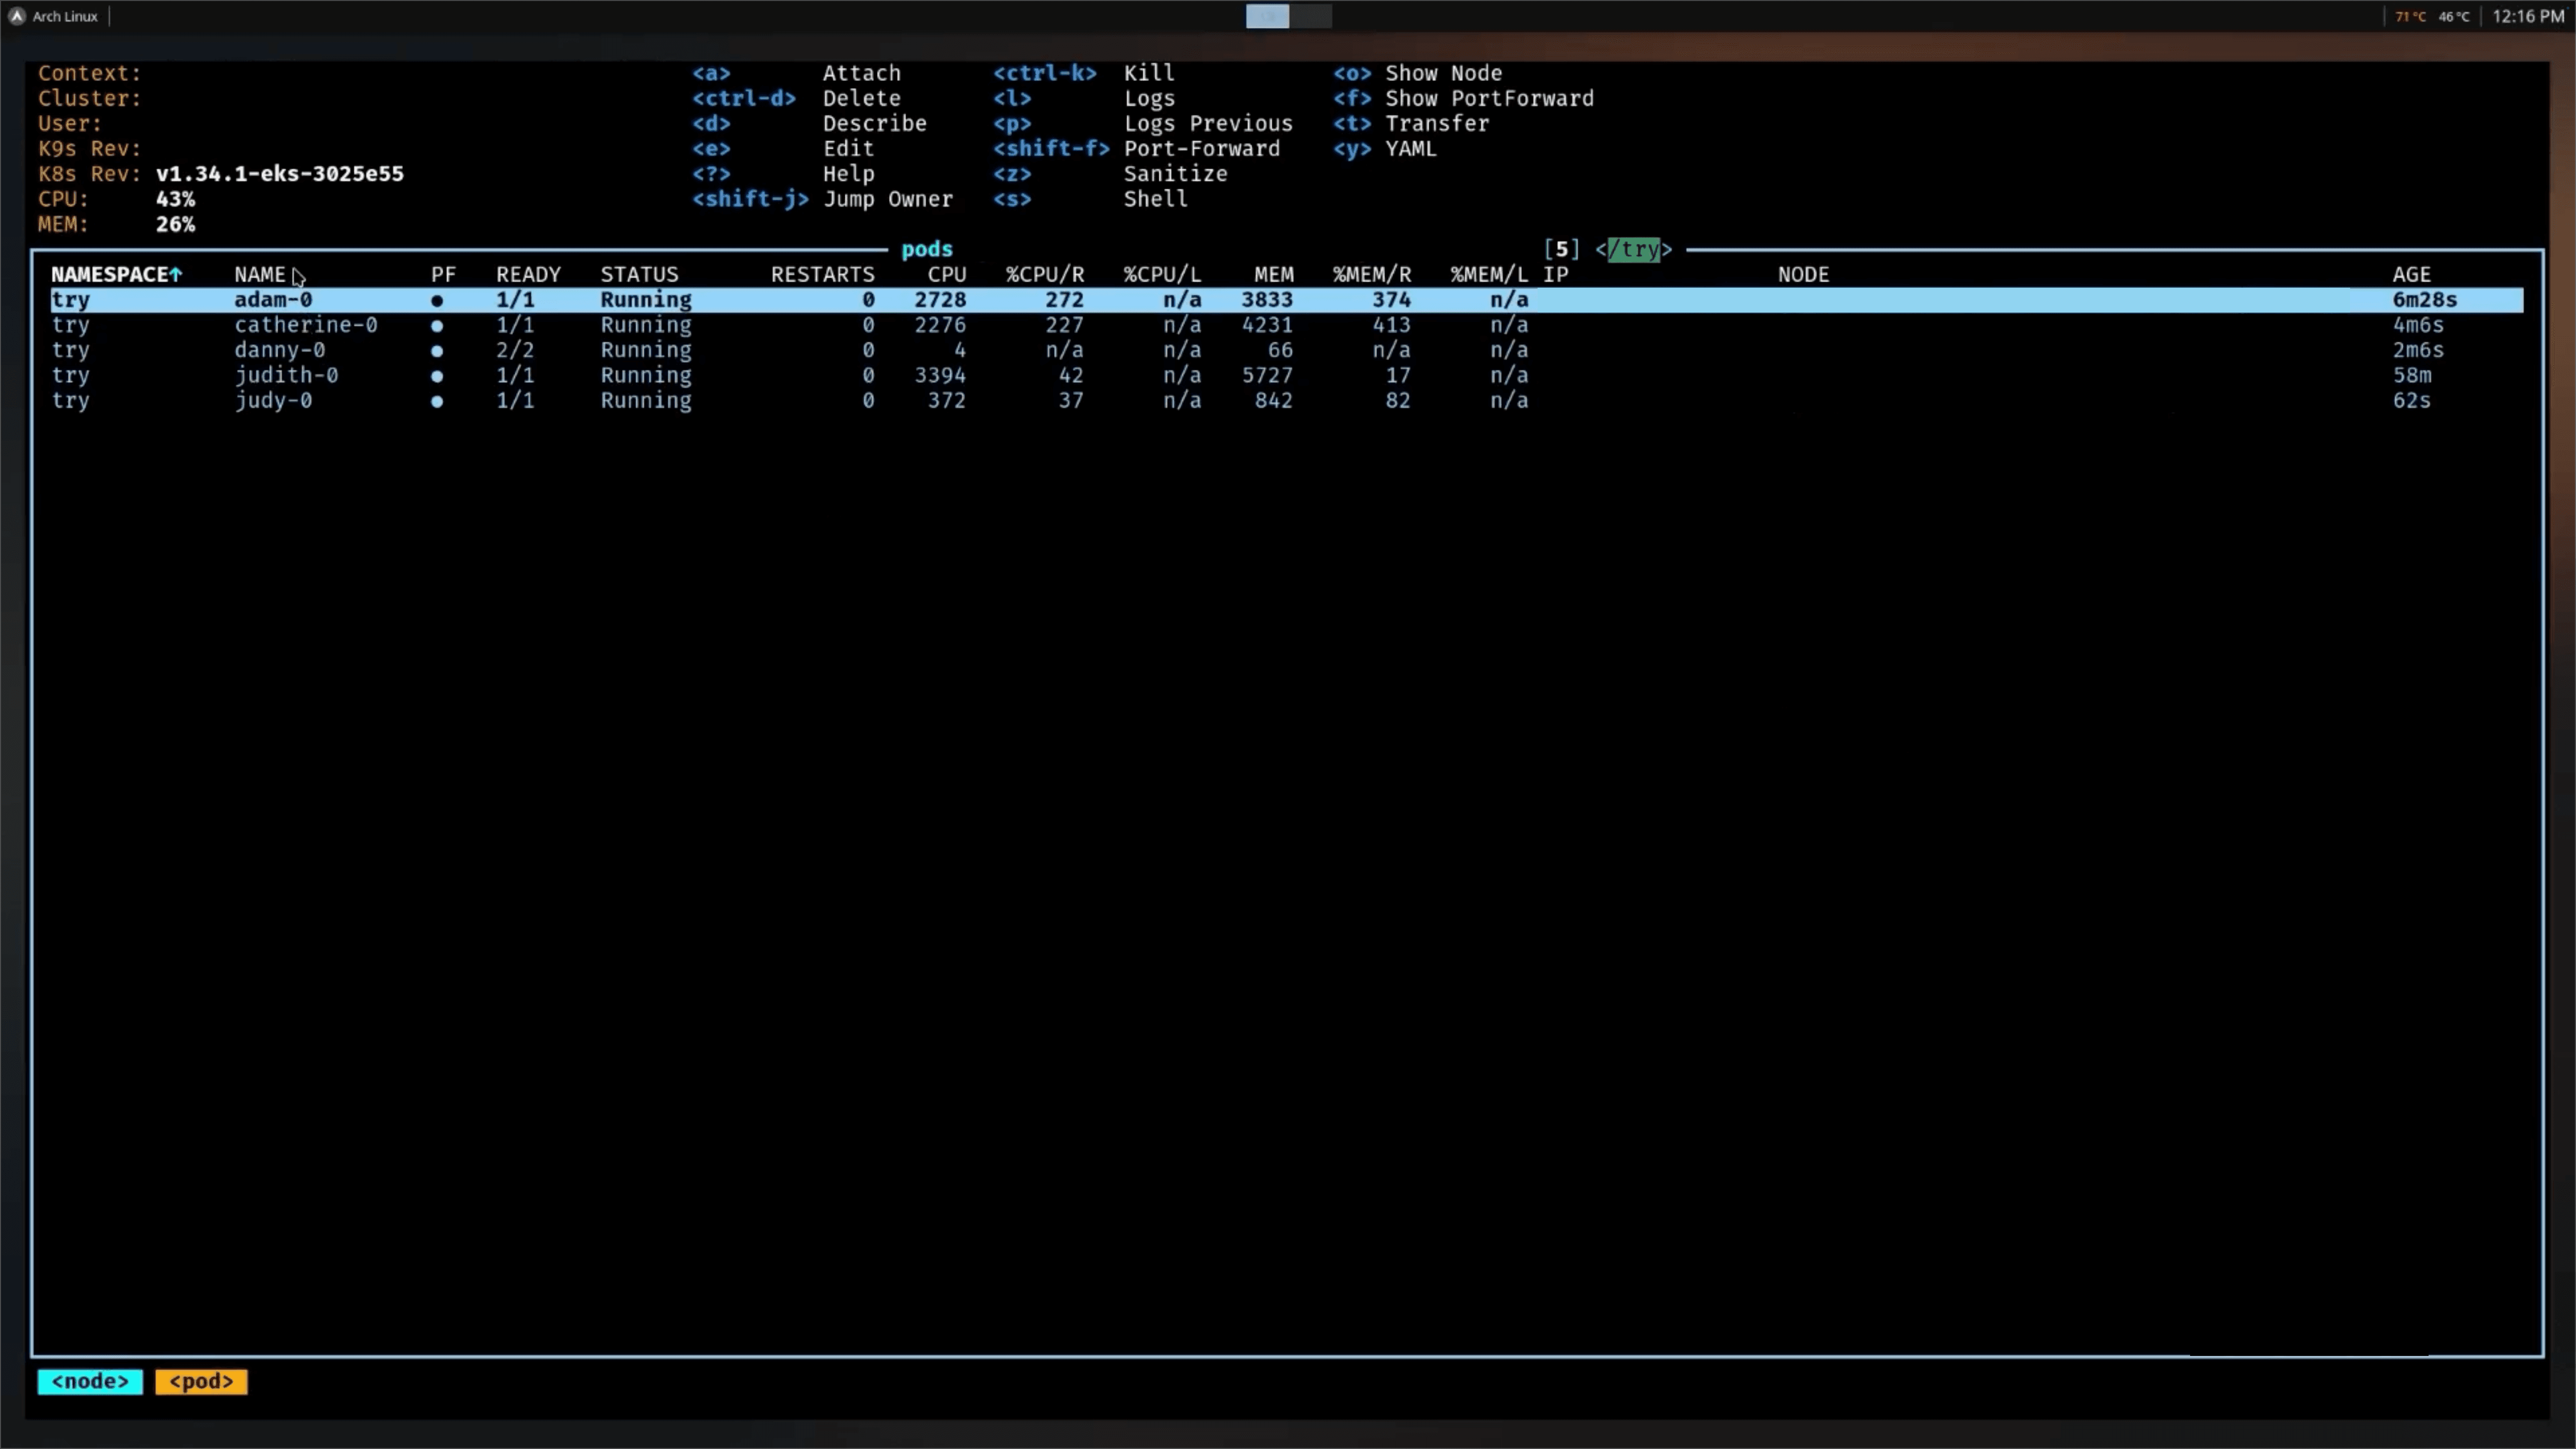Click the port-forward dot for judy-0
This screenshot has height=1449, width=2576.
pyautogui.click(x=437, y=401)
